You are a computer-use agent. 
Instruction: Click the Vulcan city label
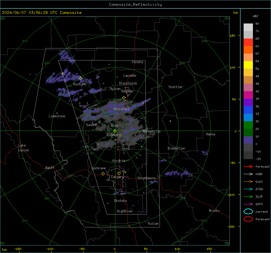153,224
